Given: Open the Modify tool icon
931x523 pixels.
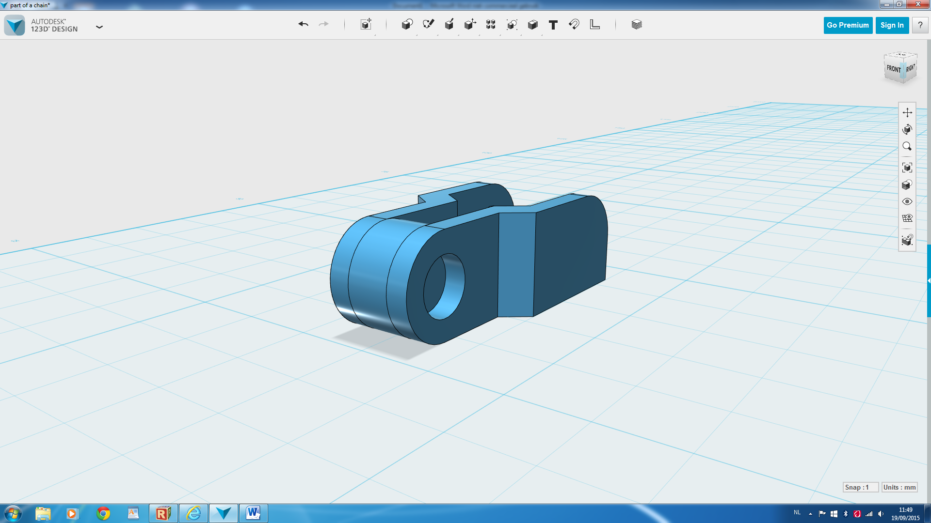Looking at the screenshot, I should click(470, 24).
